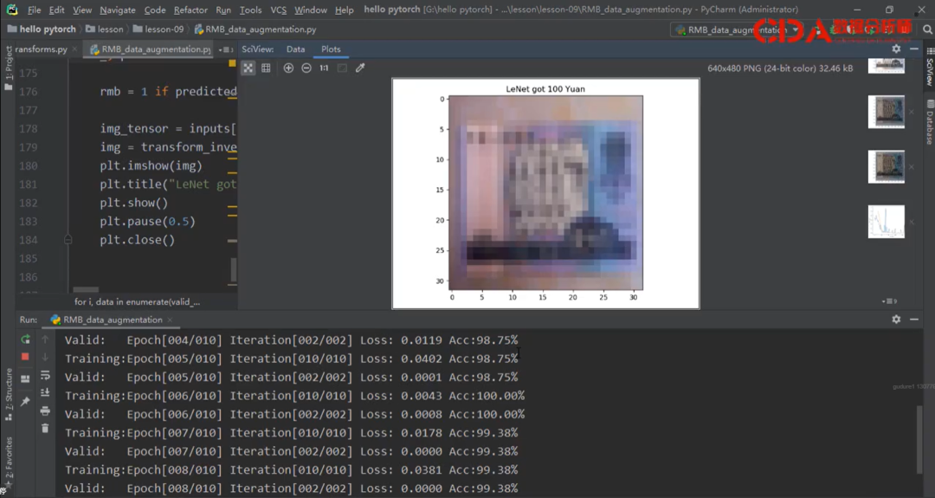Open the Favorites tool window sidebar button
The height and width of the screenshot is (498, 935).
tap(9, 462)
